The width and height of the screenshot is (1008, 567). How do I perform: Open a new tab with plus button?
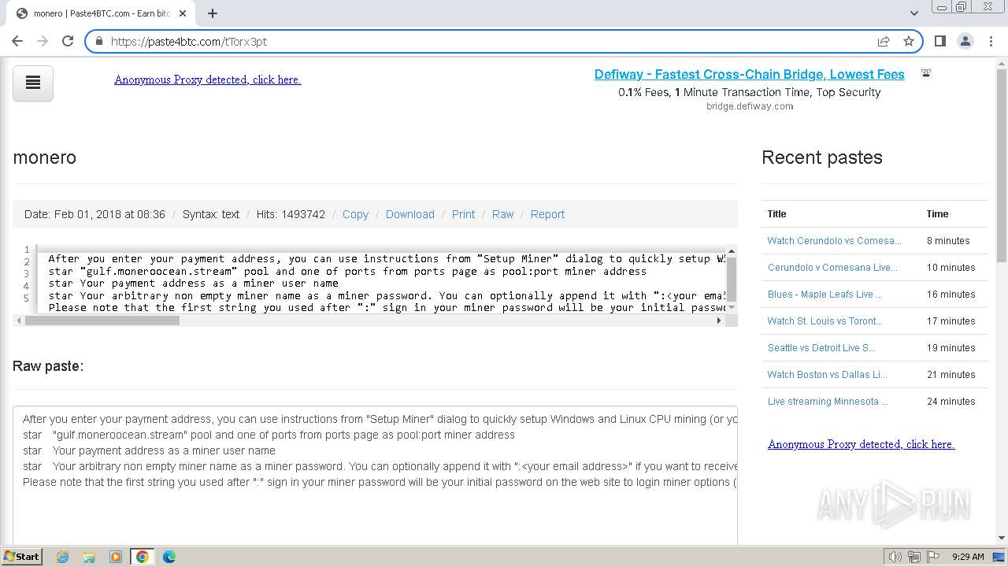(213, 13)
